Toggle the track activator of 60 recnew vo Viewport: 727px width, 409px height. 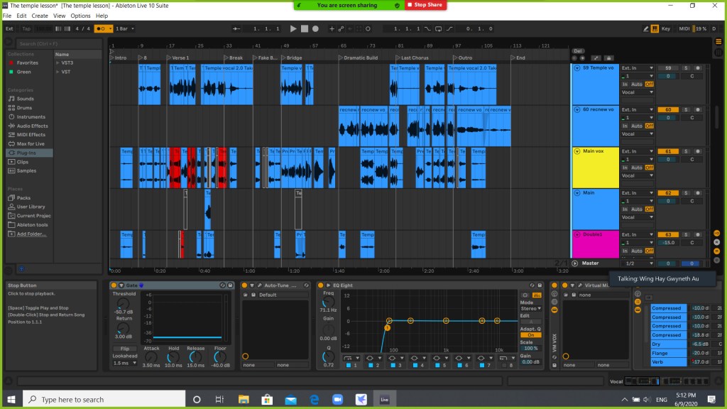(x=668, y=109)
